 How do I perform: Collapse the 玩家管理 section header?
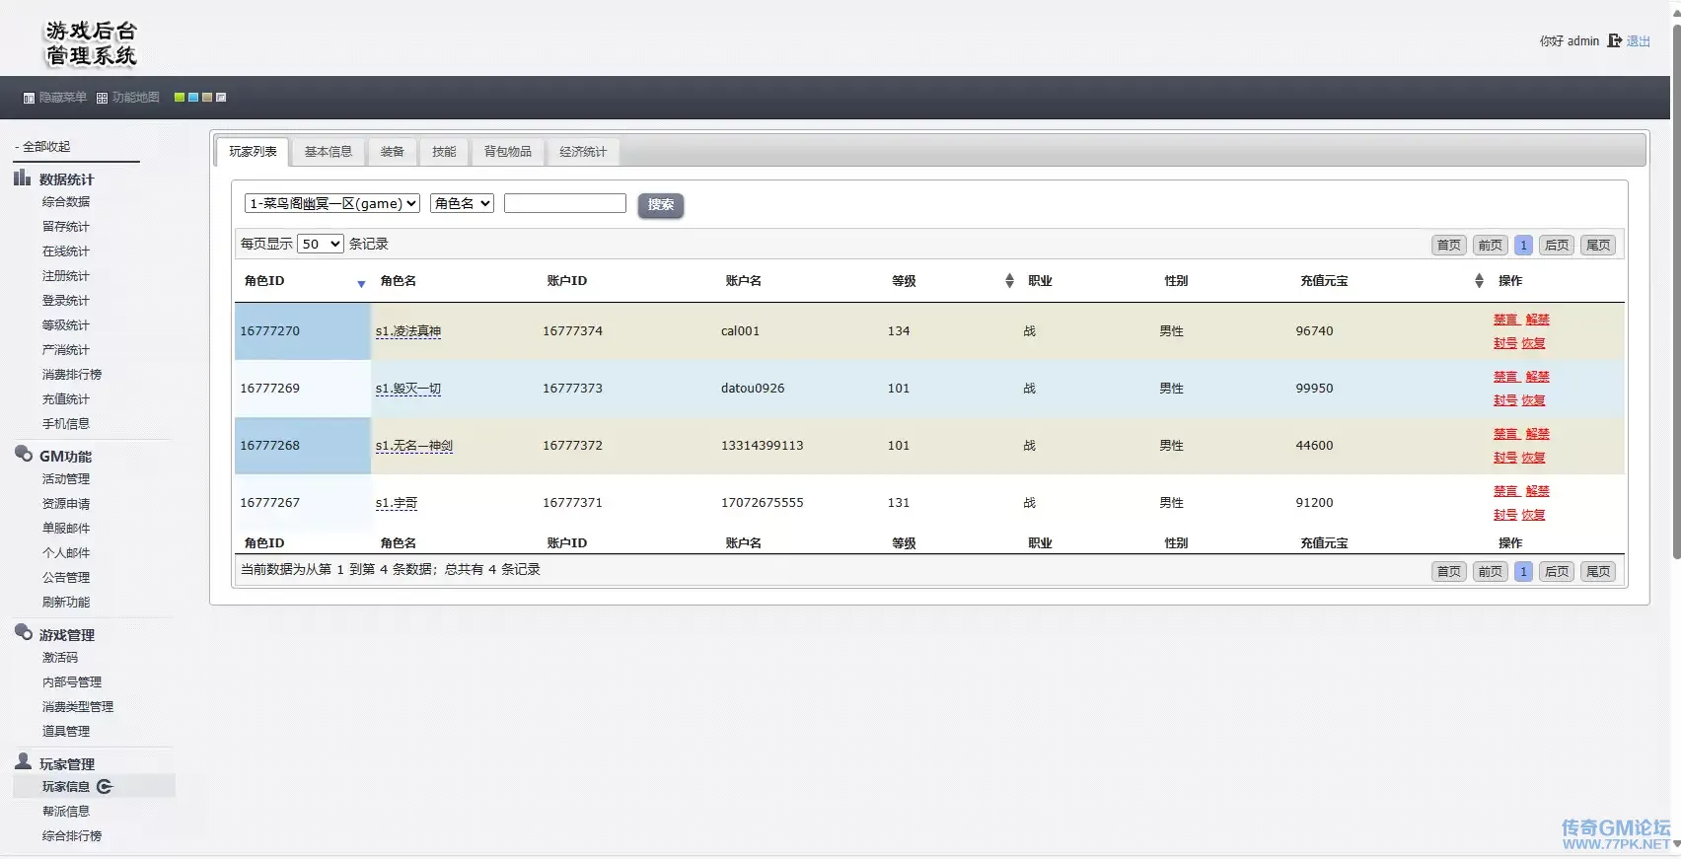67,764
